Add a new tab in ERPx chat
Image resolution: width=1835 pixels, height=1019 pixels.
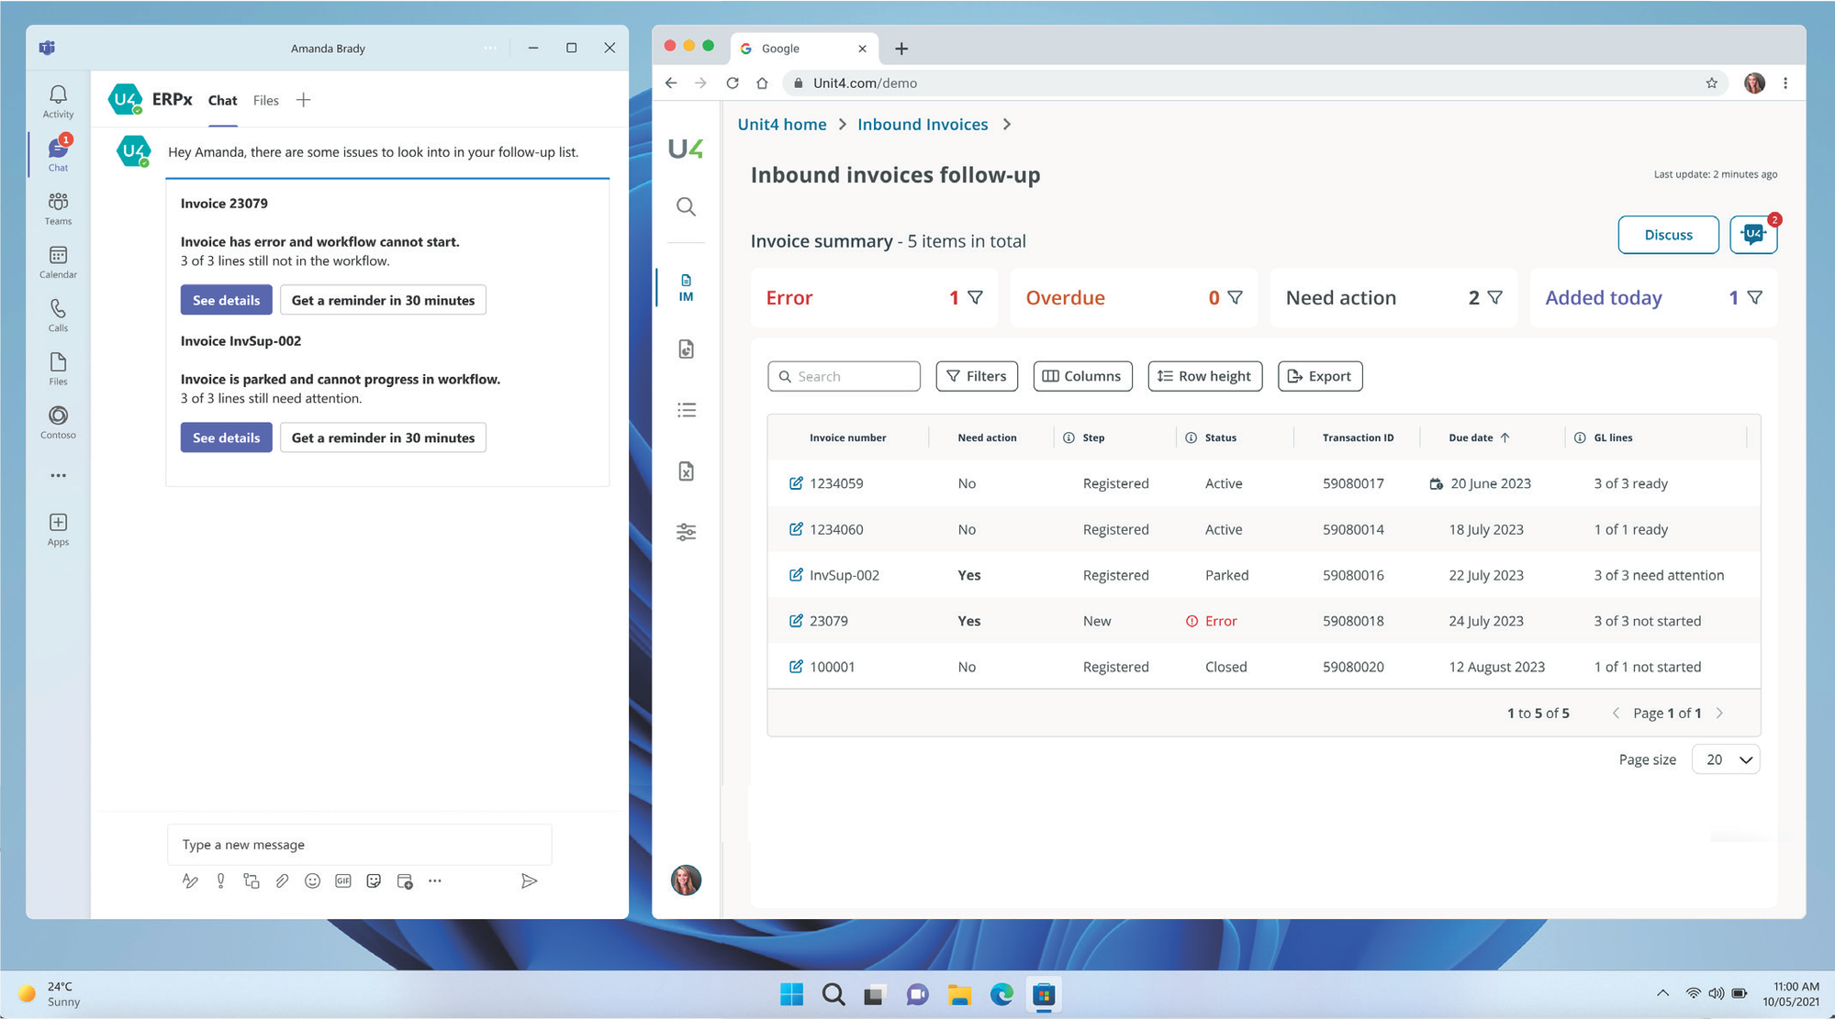tap(303, 100)
